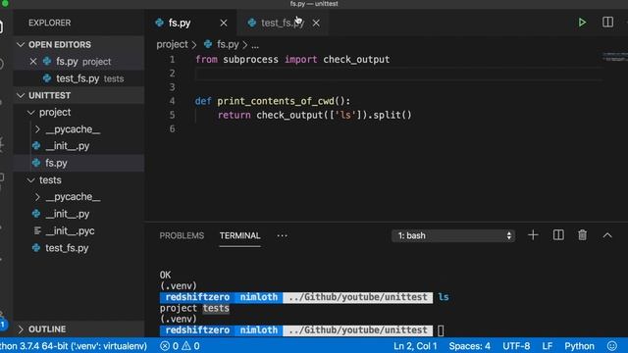Kill the terminal with the trash icon
Screen dimensions: 628x353
click(x=582, y=235)
